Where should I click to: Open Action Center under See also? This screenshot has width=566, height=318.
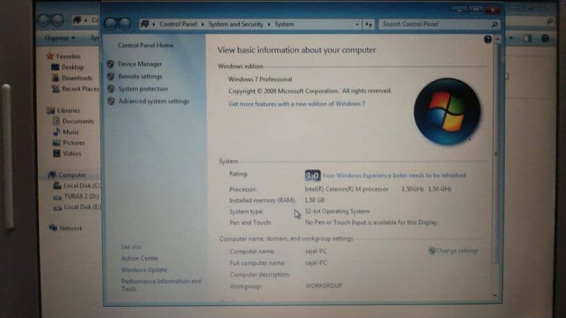click(x=139, y=258)
